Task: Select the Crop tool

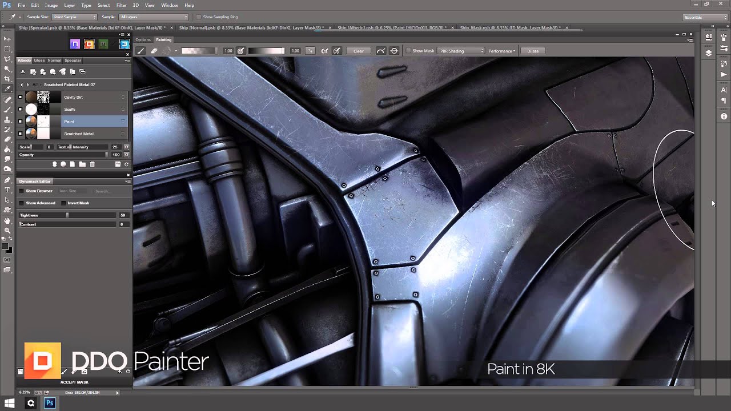Action: 7,79
